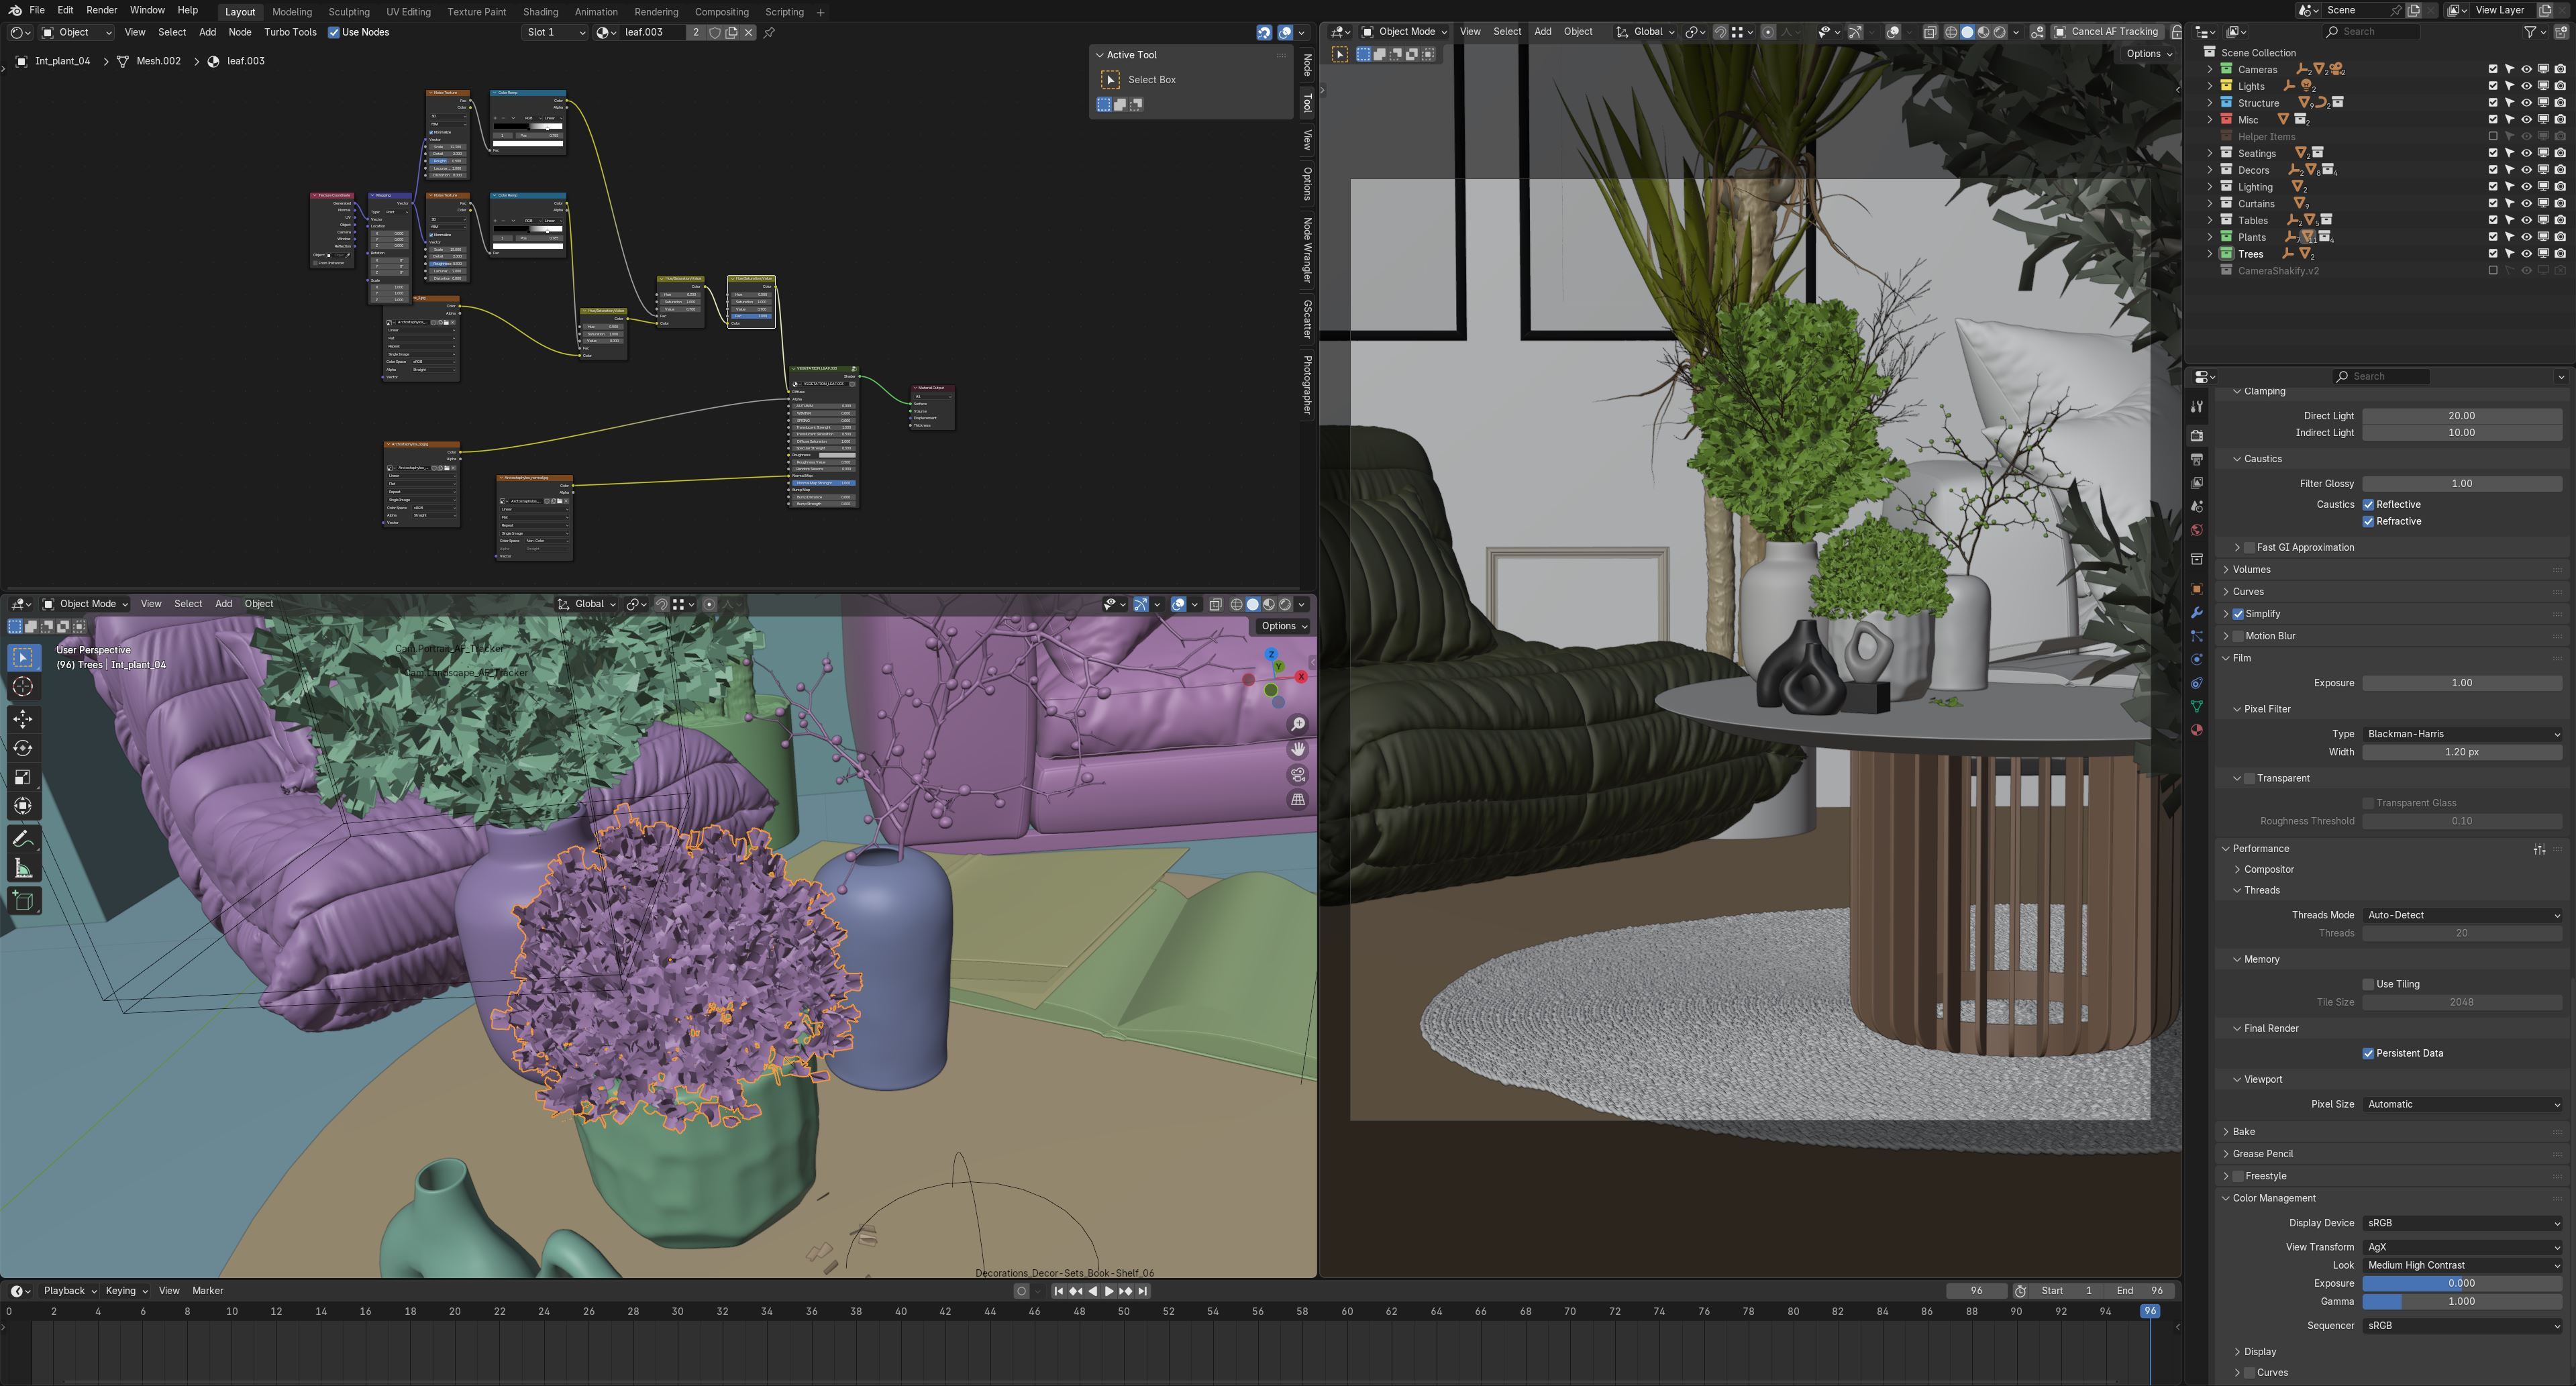This screenshot has height=1386, width=2576.
Task: Click the Filter Glossy value field
Action: coord(2461,483)
